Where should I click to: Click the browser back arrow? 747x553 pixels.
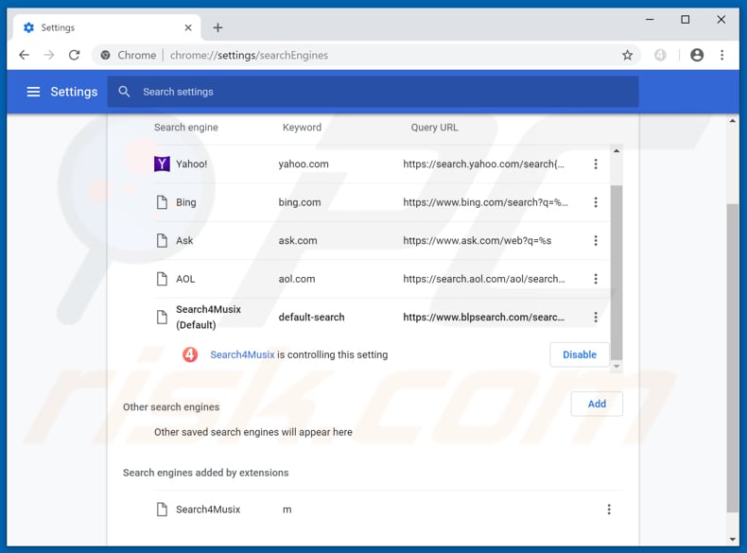pyautogui.click(x=24, y=55)
